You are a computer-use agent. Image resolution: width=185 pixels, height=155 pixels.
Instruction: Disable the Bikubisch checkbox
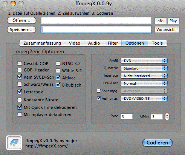point(58,85)
